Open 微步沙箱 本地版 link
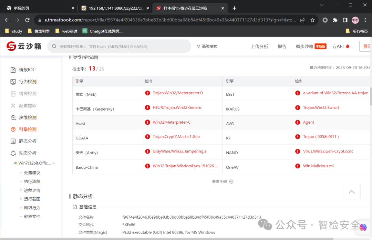Screen dimensions: 372x240 [311, 46]
